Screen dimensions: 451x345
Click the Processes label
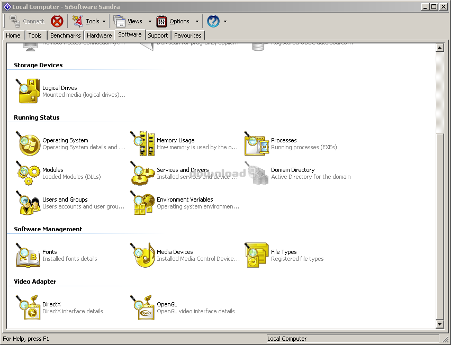click(284, 140)
